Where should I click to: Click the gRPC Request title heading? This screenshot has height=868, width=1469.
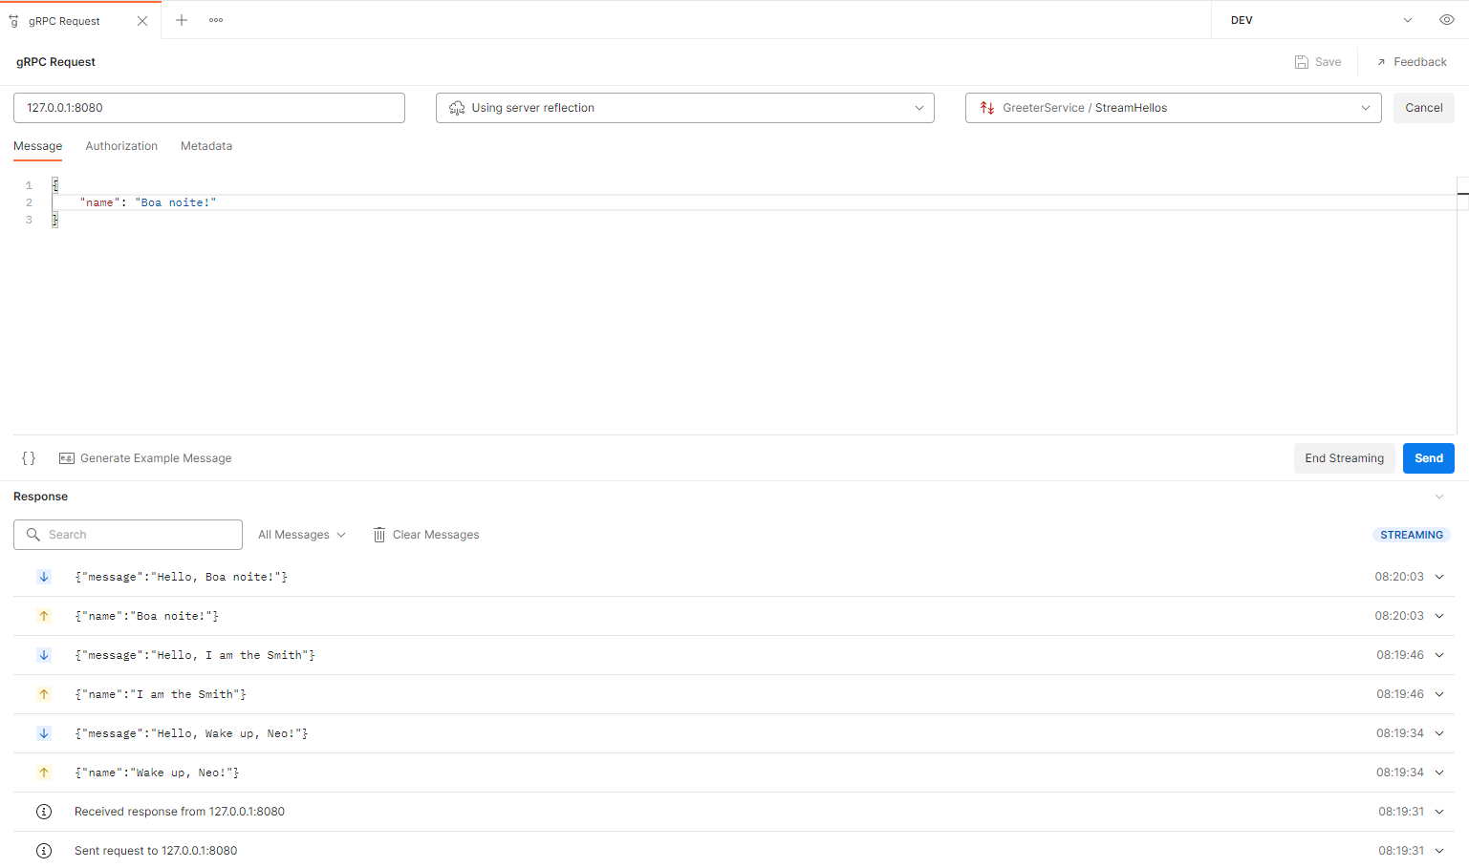[55, 62]
